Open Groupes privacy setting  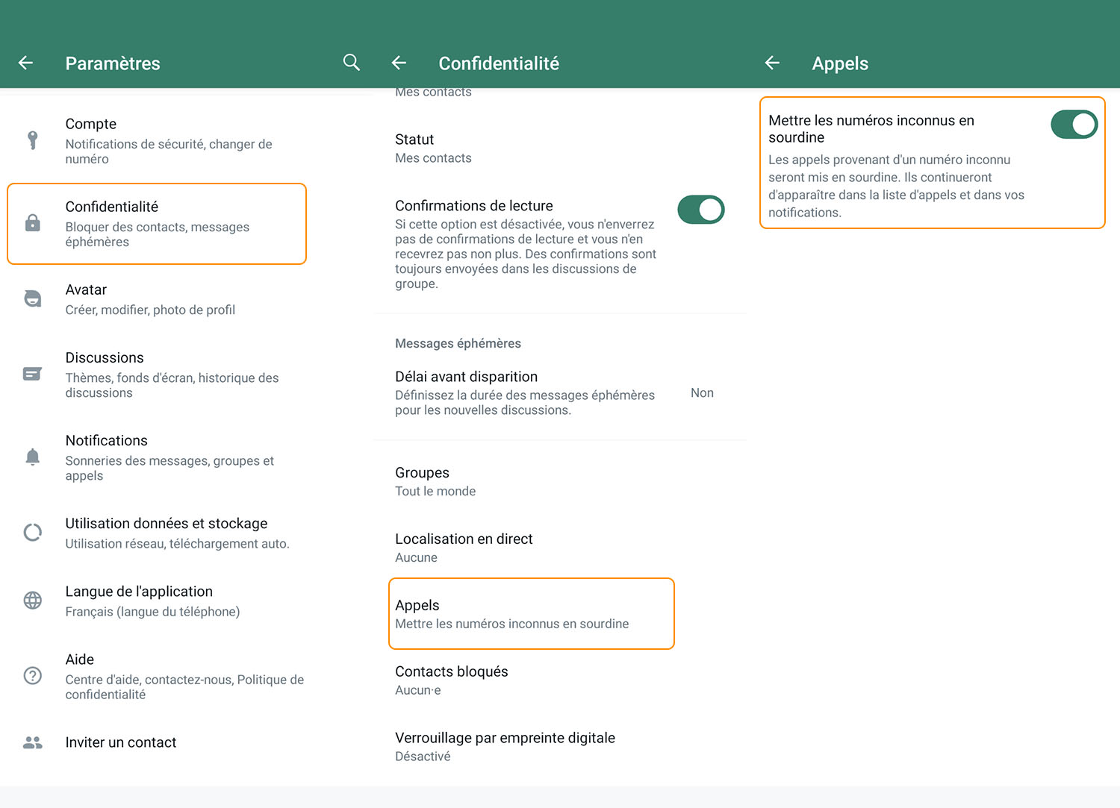point(560,481)
